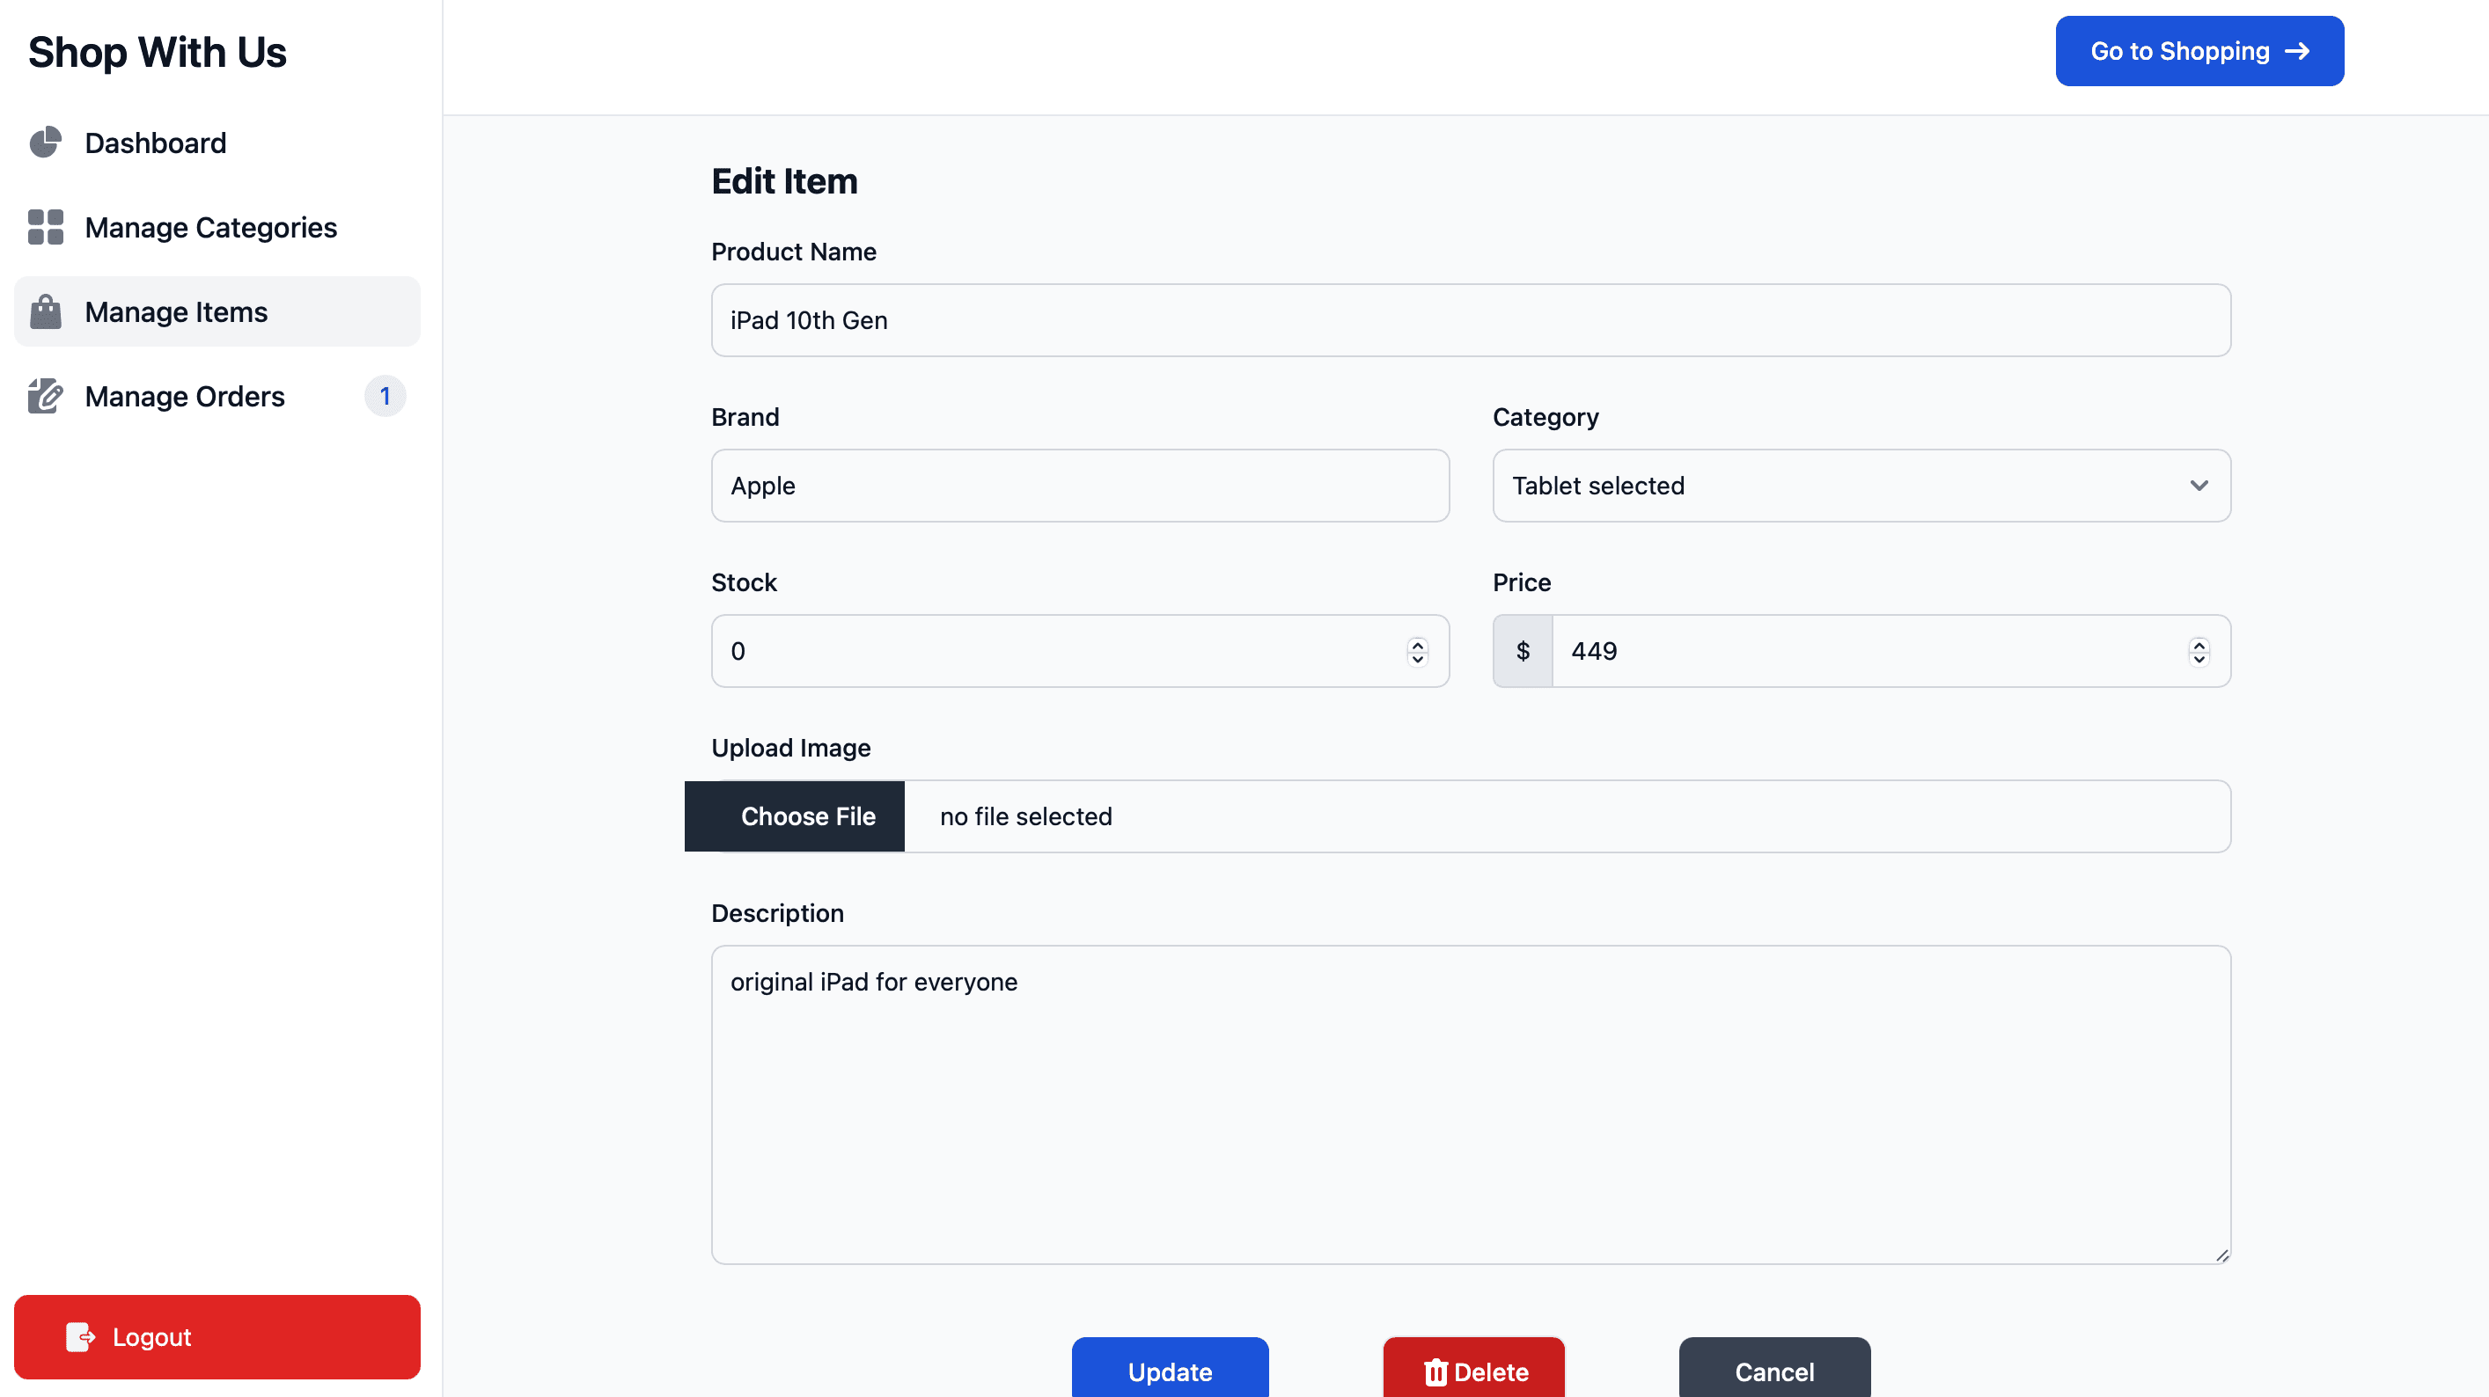Click the Manage Items shopping bag icon

pos(46,312)
